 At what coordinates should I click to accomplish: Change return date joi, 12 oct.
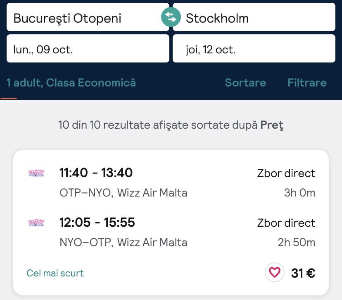click(254, 49)
